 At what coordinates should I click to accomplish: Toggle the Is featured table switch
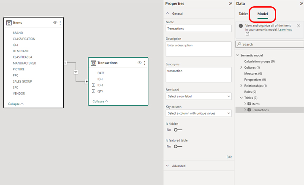(178, 147)
